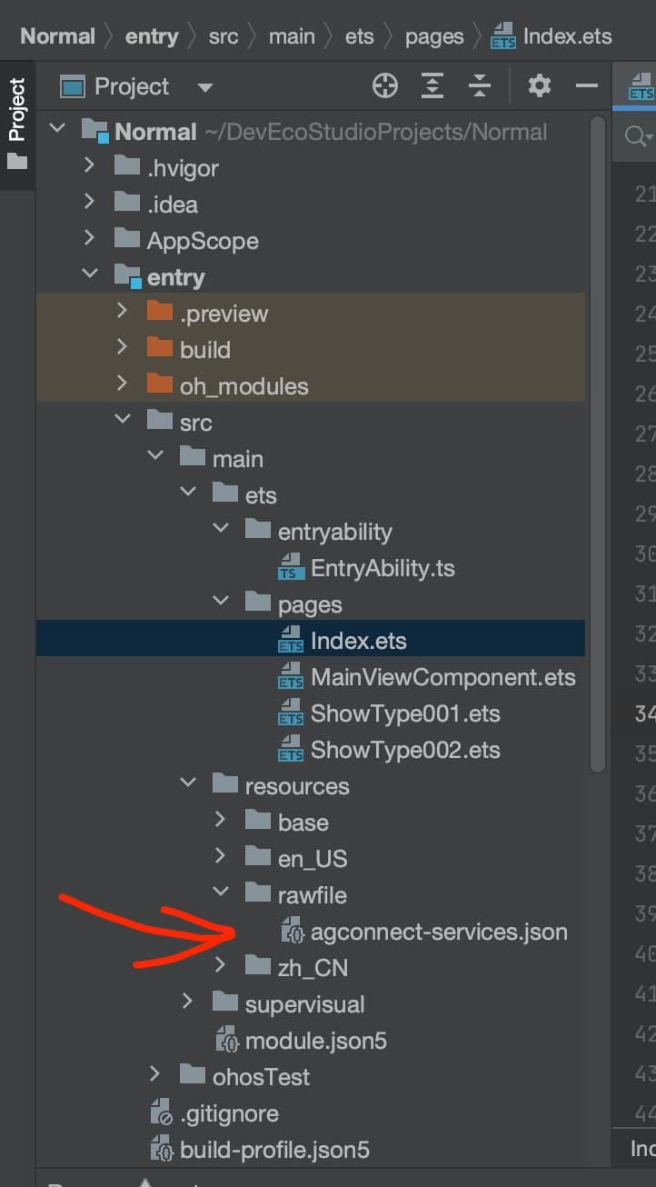This screenshot has width=656, height=1187.
Task: Select MainViewComponent.ets in the tree
Action: point(442,677)
